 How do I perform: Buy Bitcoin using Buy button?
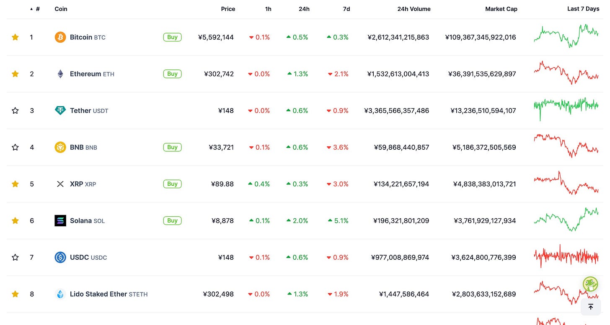point(172,37)
